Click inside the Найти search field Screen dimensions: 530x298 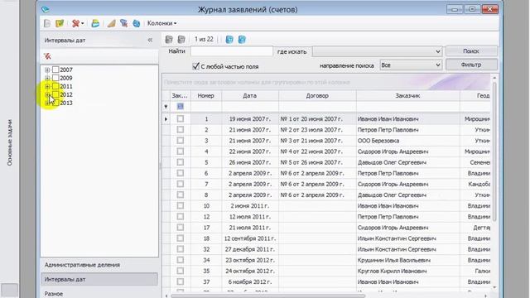click(232, 51)
